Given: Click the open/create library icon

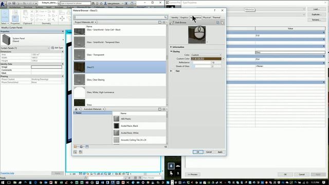Looking at the screenshot, I should (x=76, y=146).
